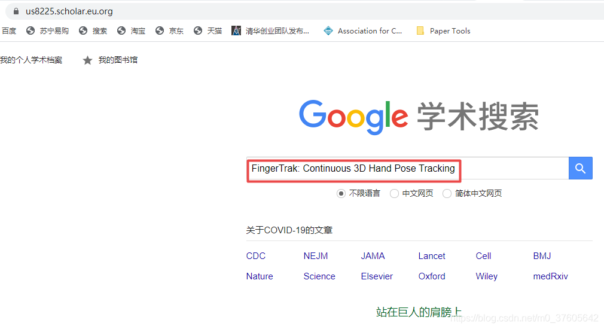The image size is (604, 329).
Task: Open the JAMA COVID-19 articles link
Action: tap(373, 256)
